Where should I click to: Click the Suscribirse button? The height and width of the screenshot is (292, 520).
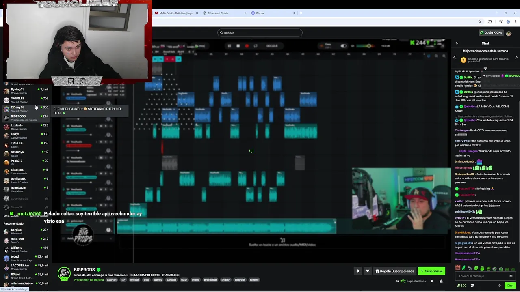coord(431,271)
